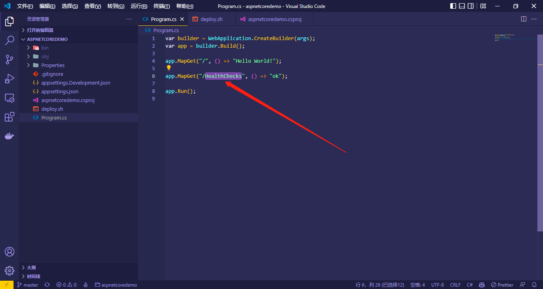Screen dimensions: 543x289
Task: Click the customize layout icon
Action: pyautogui.click(x=483, y=6)
